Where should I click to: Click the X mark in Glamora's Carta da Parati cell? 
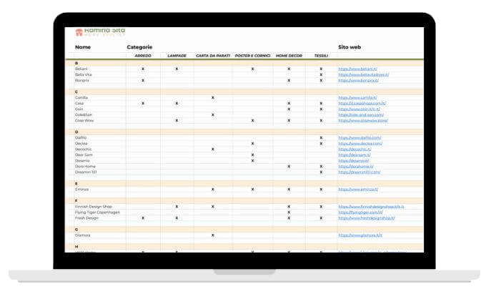coord(212,235)
